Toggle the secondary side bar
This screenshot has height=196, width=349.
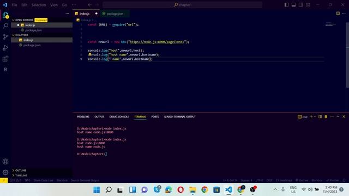coord(300,5)
